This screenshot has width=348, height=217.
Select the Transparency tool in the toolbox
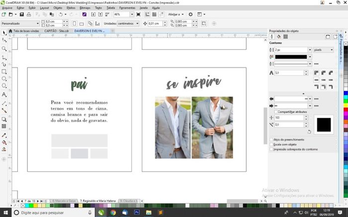pyautogui.click(x=4, y=126)
